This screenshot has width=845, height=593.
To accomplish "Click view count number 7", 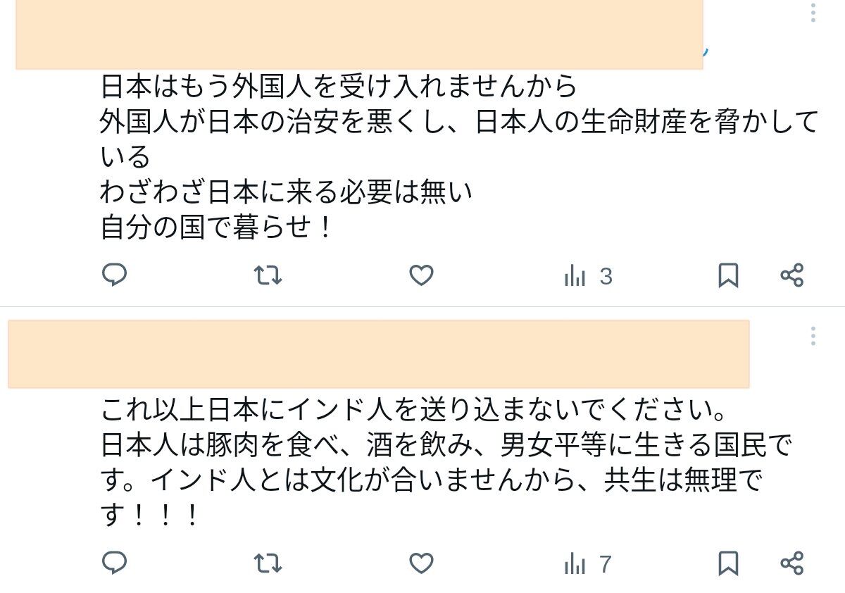I will [606, 565].
